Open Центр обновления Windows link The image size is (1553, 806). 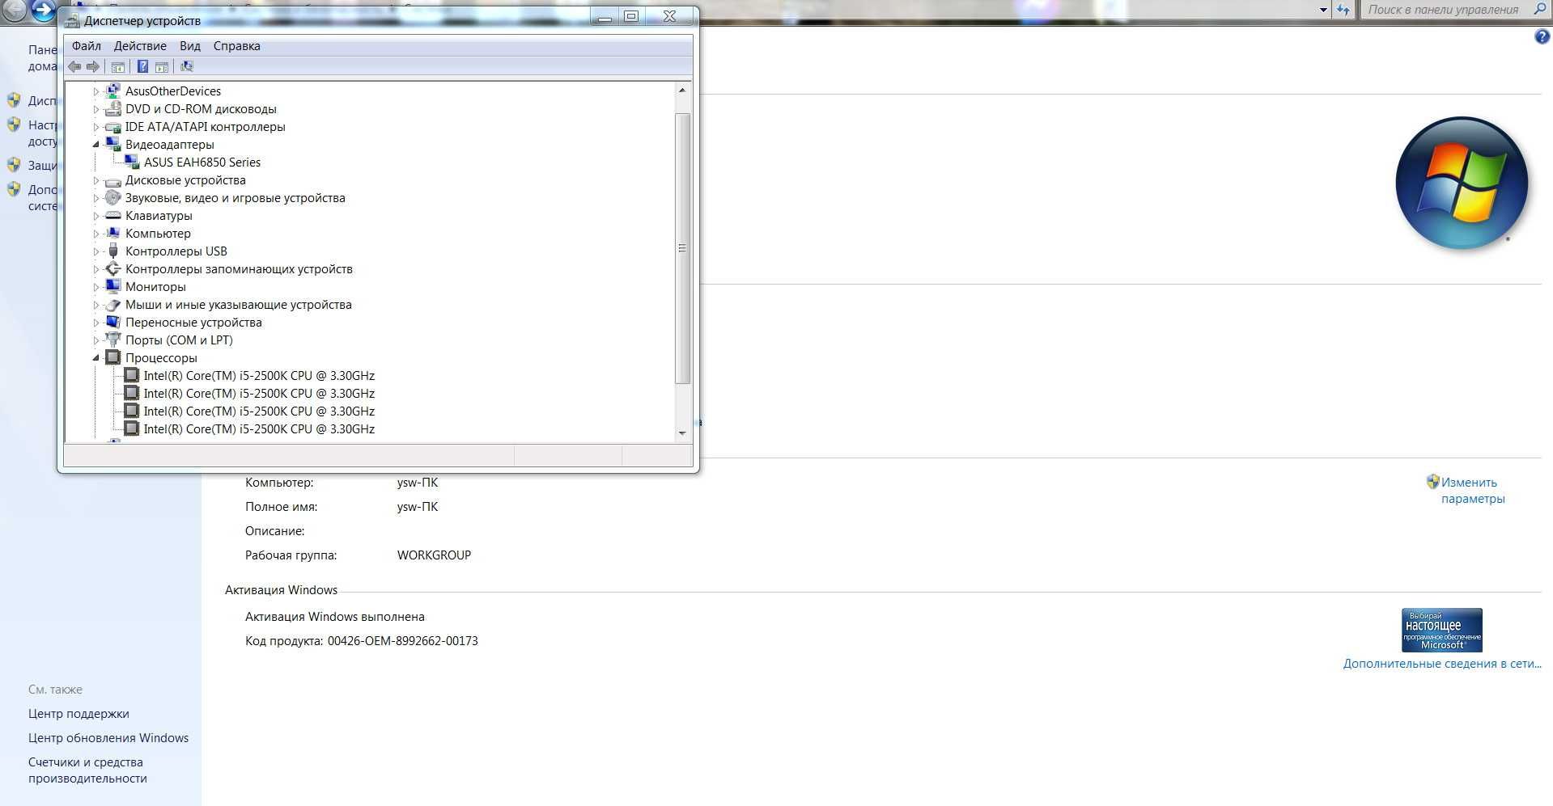pos(108,738)
